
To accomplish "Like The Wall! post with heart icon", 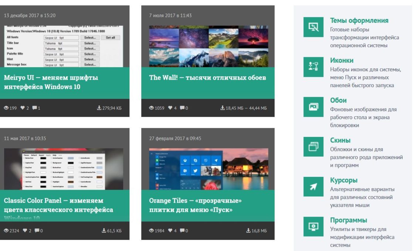I will pos(170,108).
